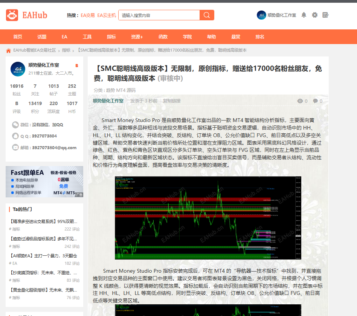
Task: Open the 排名 nav tab
Action: pos(259,37)
